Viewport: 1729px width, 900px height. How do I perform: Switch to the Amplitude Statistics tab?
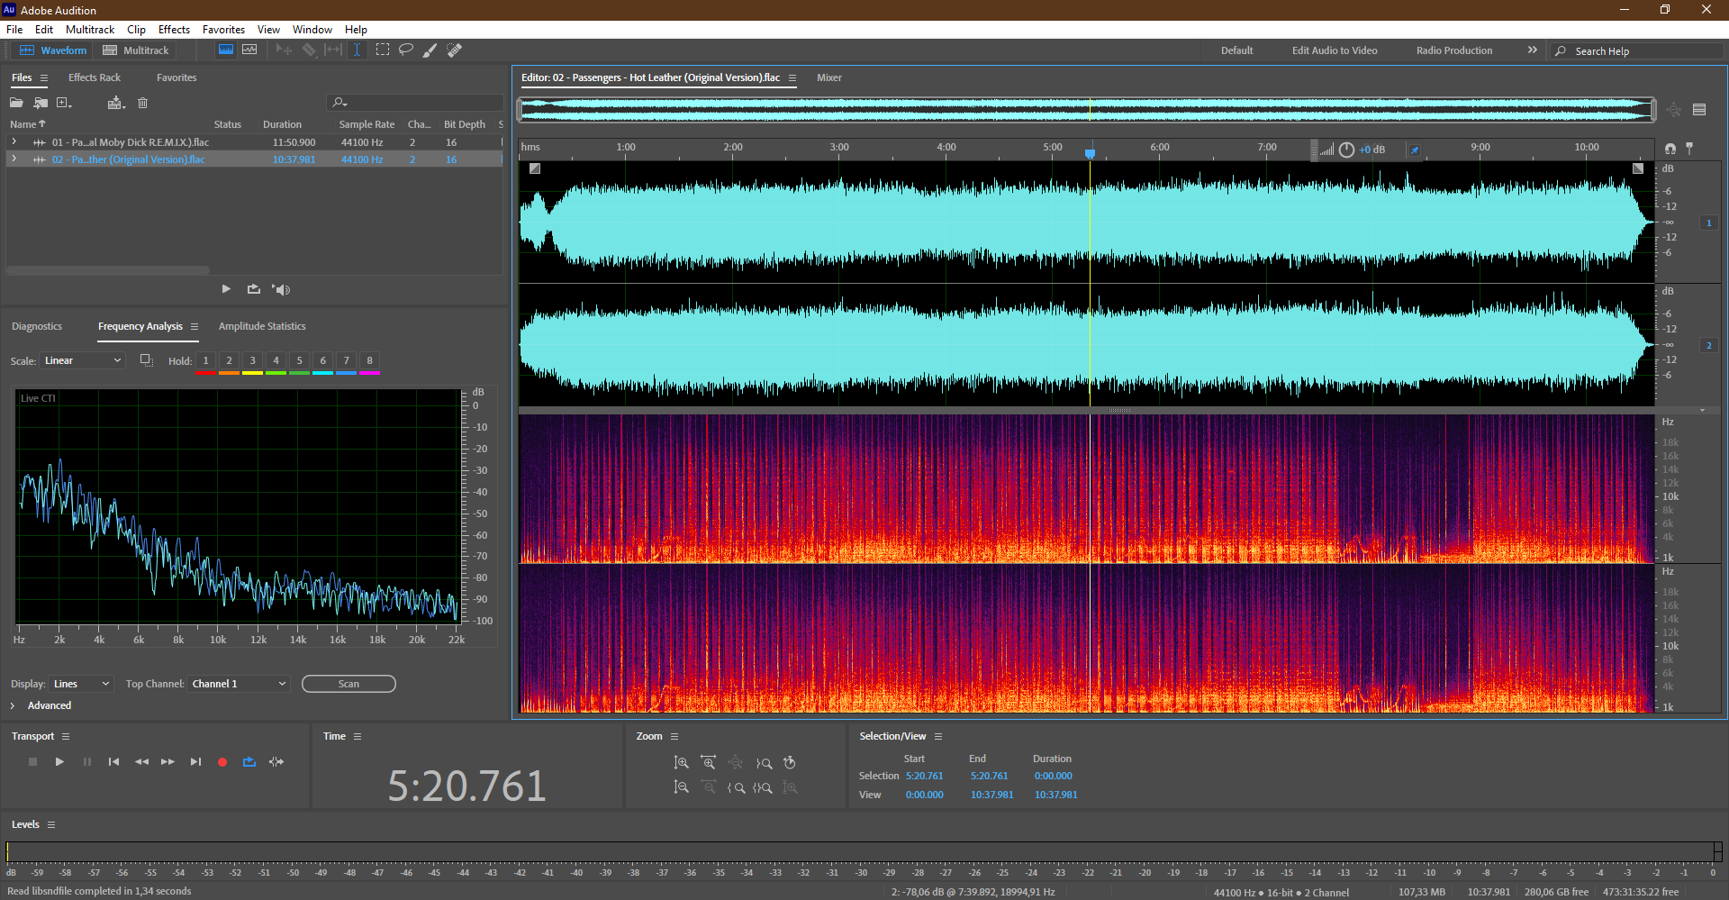pyautogui.click(x=262, y=326)
